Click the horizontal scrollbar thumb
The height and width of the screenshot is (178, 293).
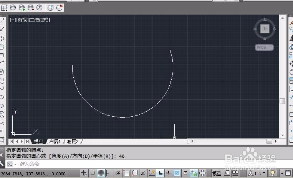[x=269, y=142]
